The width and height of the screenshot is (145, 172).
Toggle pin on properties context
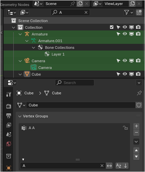click(139, 93)
